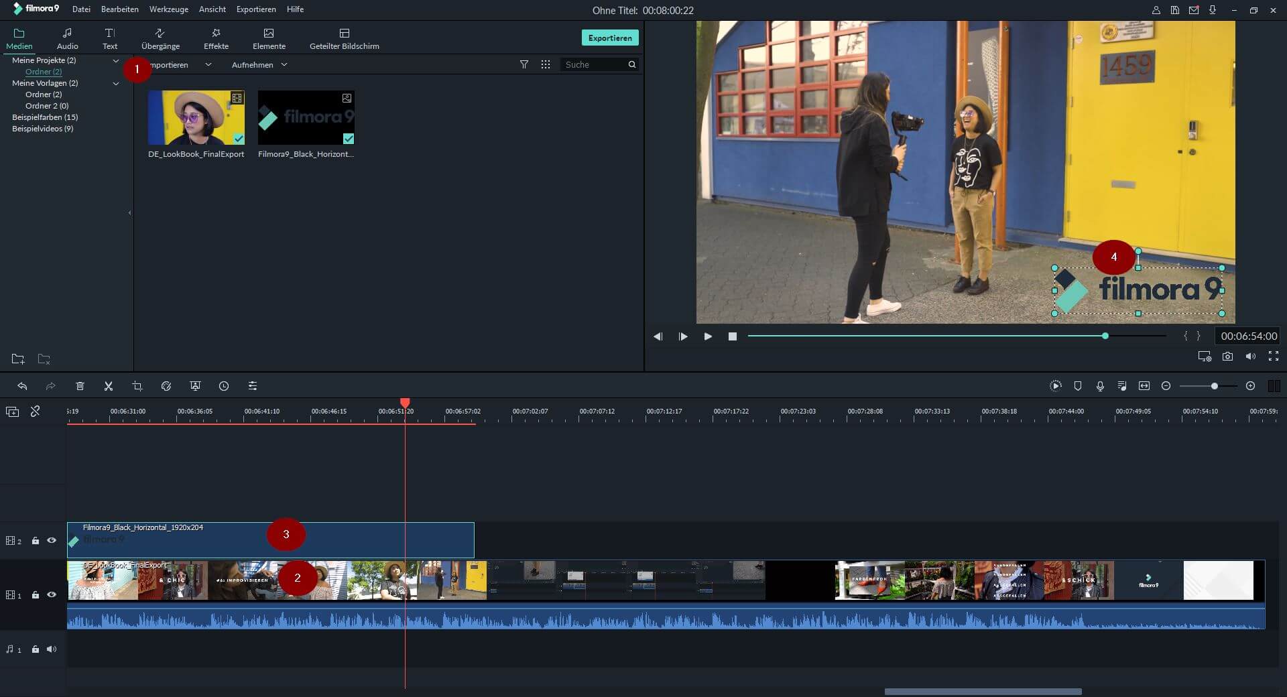
Task: Hide video track 1 with eye icon
Action: (52, 594)
